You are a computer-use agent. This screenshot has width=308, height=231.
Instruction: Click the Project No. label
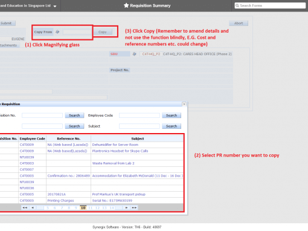[120, 70]
